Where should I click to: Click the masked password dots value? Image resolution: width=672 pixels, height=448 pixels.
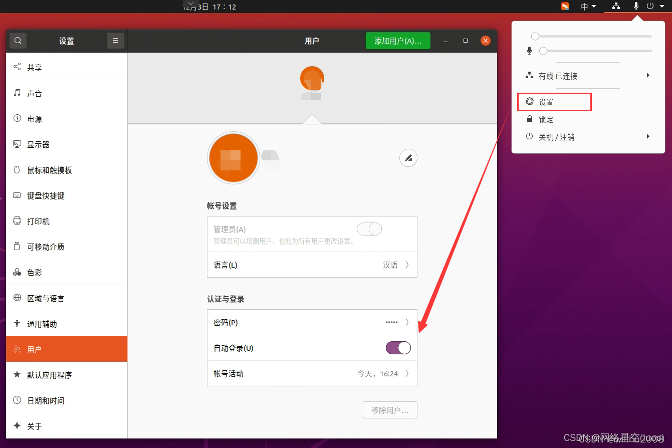tap(391, 322)
